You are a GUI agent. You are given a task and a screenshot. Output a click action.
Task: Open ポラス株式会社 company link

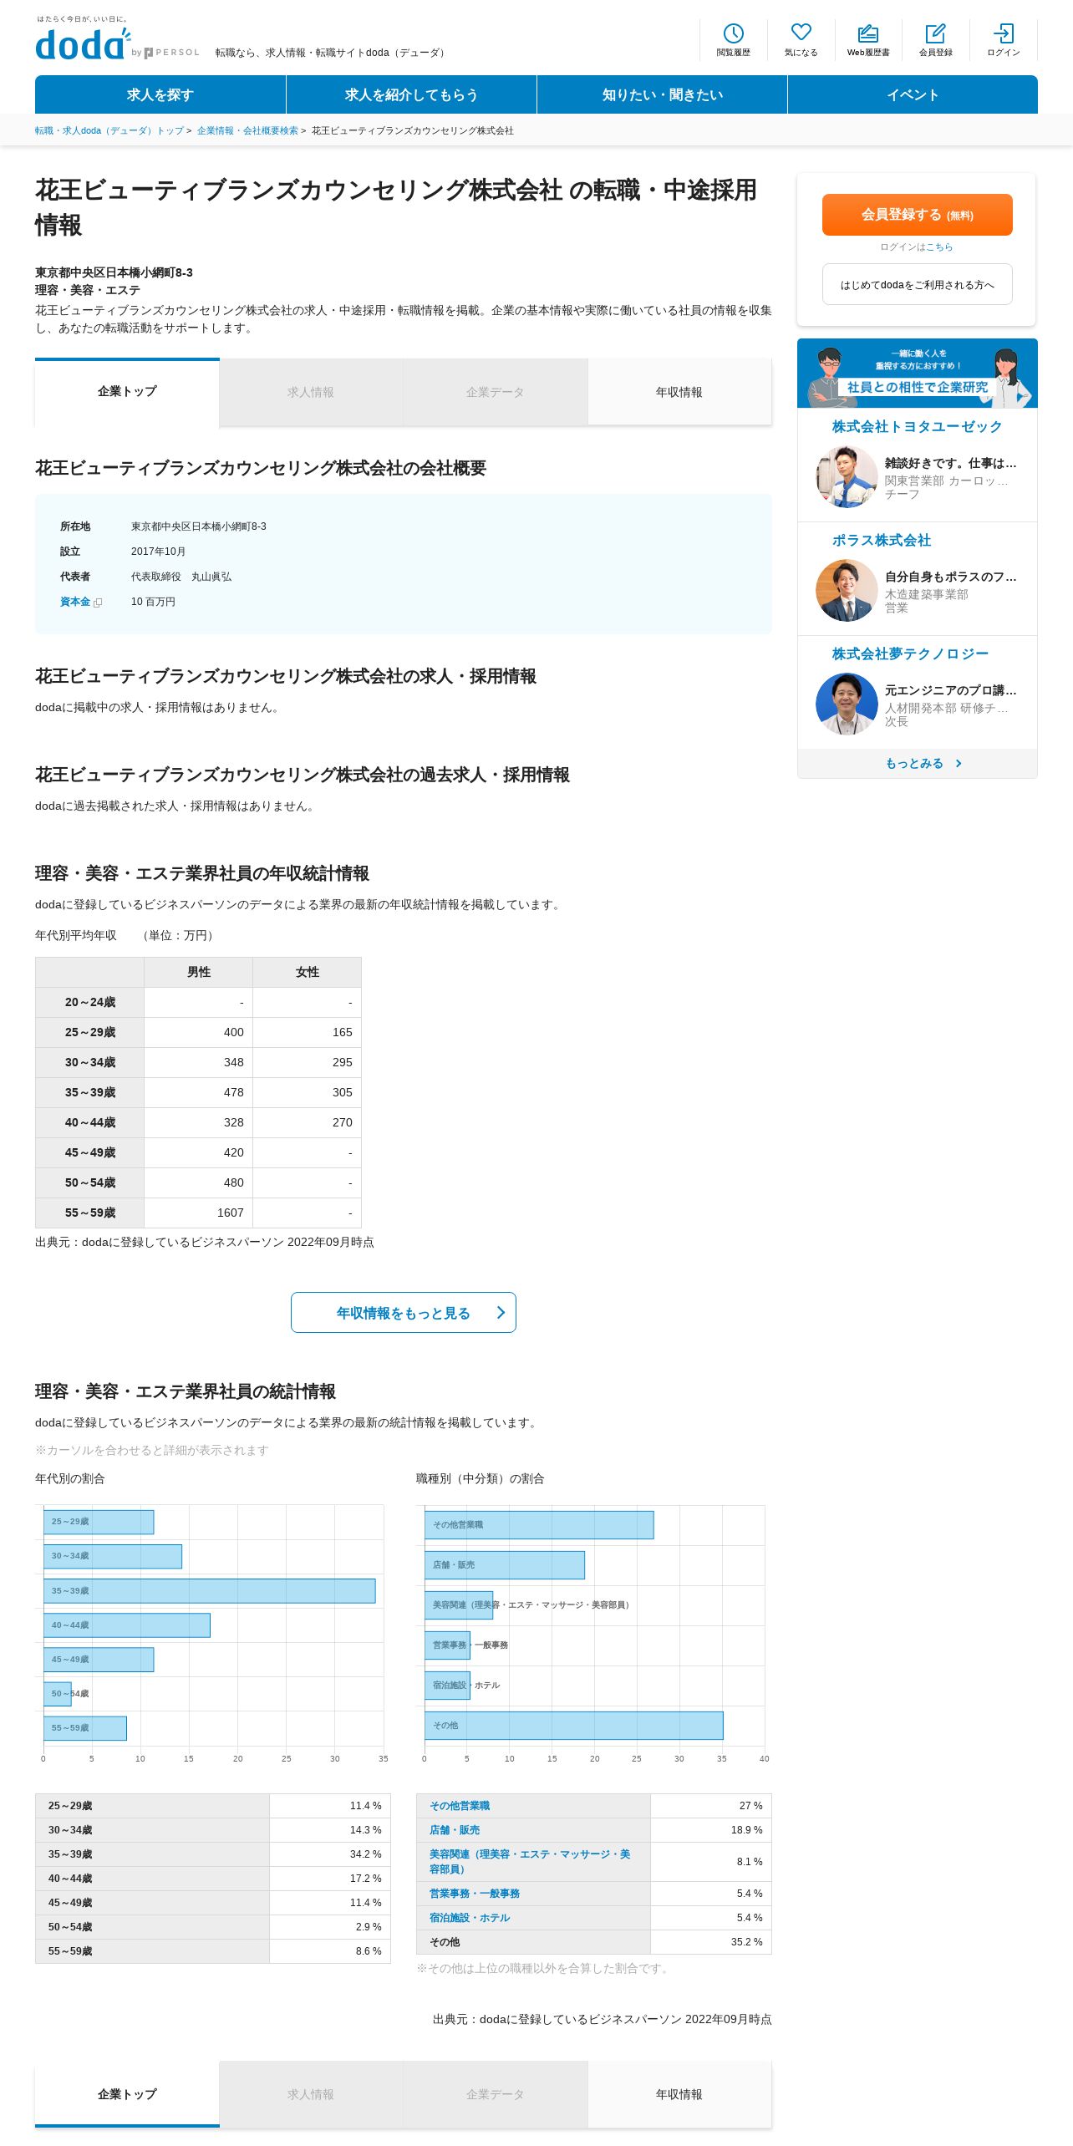(x=881, y=540)
